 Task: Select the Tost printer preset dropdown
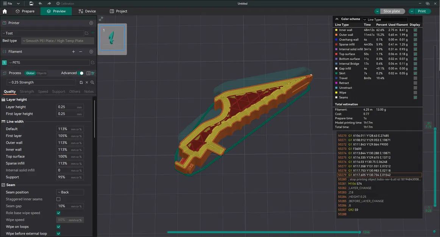[x=43, y=33]
